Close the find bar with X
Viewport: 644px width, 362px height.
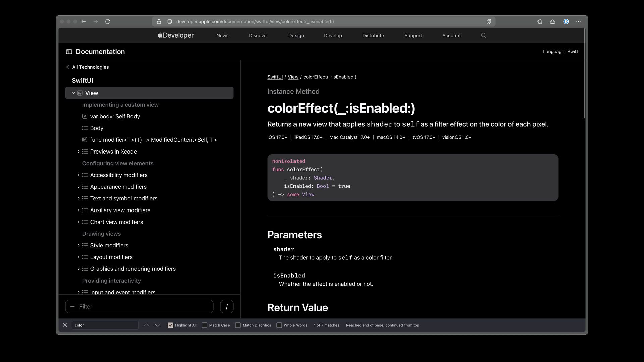pos(65,325)
